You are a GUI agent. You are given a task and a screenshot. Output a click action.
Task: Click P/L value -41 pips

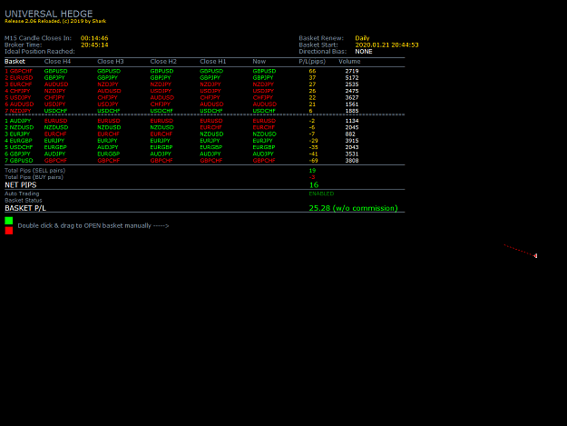tap(313, 154)
